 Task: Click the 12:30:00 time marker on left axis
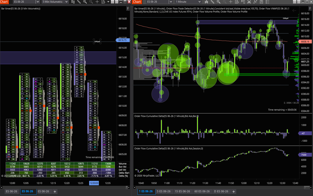[x=94, y=183]
